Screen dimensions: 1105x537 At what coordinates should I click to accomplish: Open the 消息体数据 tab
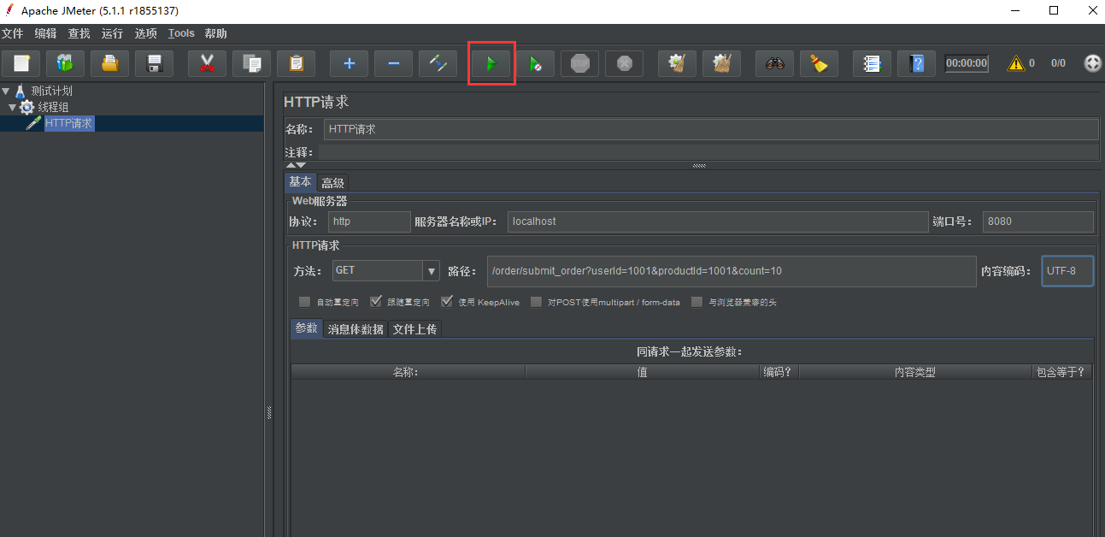point(356,329)
